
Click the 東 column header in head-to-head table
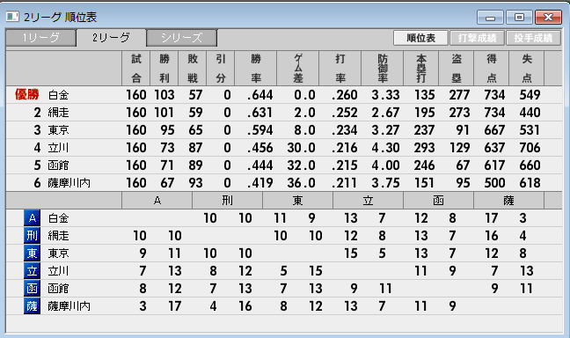[x=297, y=201]
